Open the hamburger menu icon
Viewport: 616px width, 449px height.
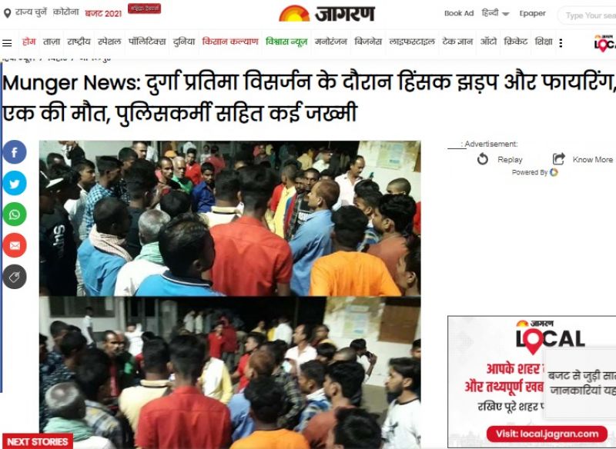[7, 43]
